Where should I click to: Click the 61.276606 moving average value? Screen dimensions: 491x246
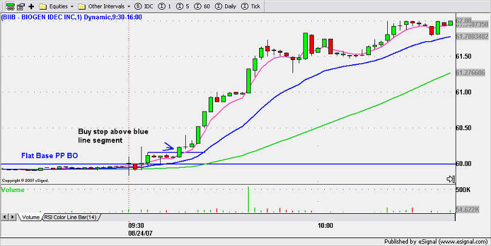coord(470,73)
